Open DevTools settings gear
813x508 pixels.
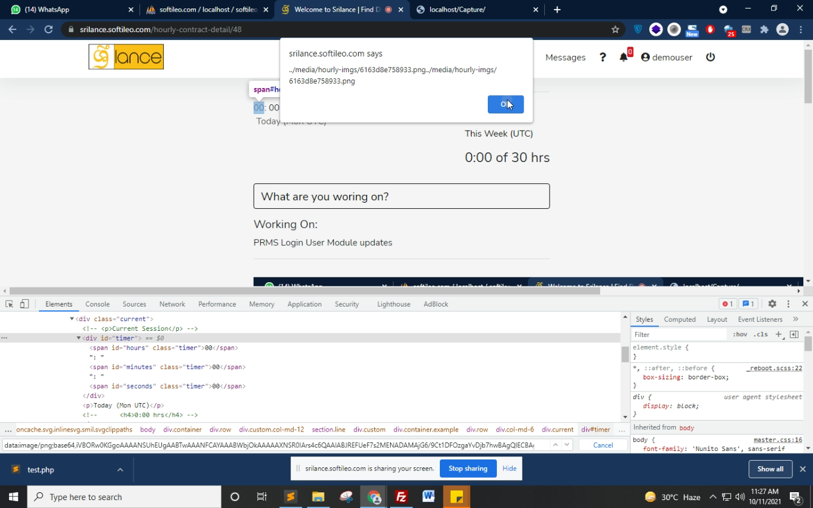(772, 304)
